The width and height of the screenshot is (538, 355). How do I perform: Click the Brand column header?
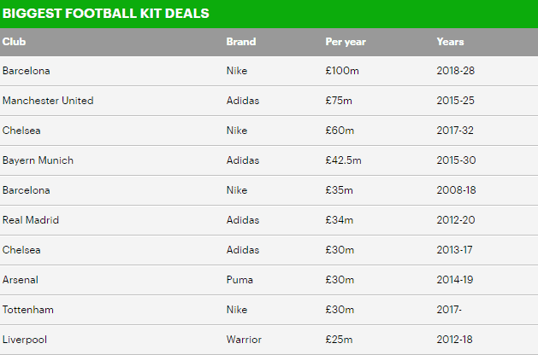[x=240, y=42]
